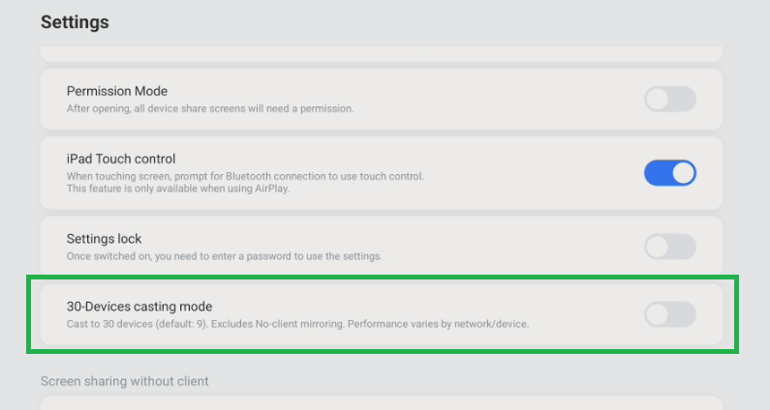
Task: Click the partially visible card at top
Action: (x=382, y=51)
